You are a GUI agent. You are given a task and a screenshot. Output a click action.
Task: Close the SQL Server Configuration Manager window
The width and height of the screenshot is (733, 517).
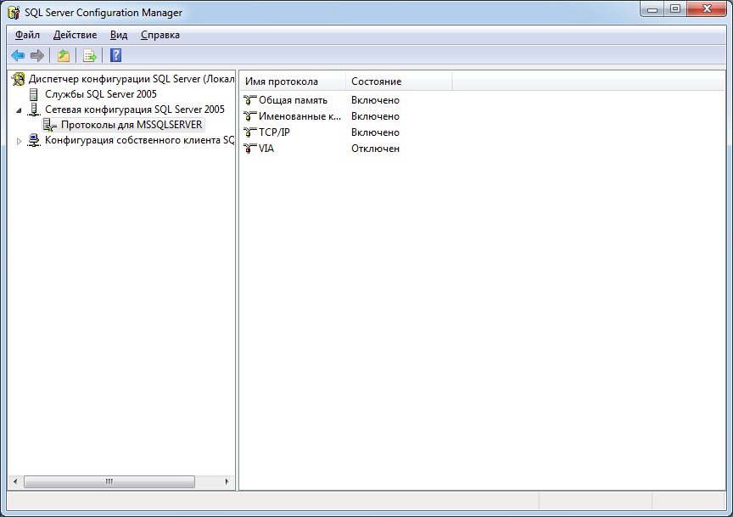707,8
